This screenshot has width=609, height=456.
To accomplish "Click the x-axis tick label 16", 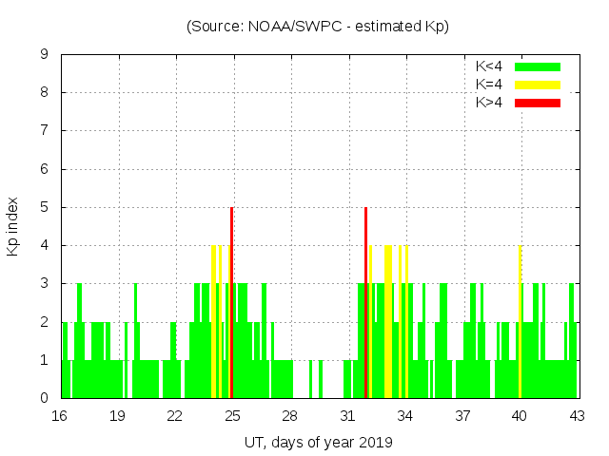I will click(x=60, y=416).
